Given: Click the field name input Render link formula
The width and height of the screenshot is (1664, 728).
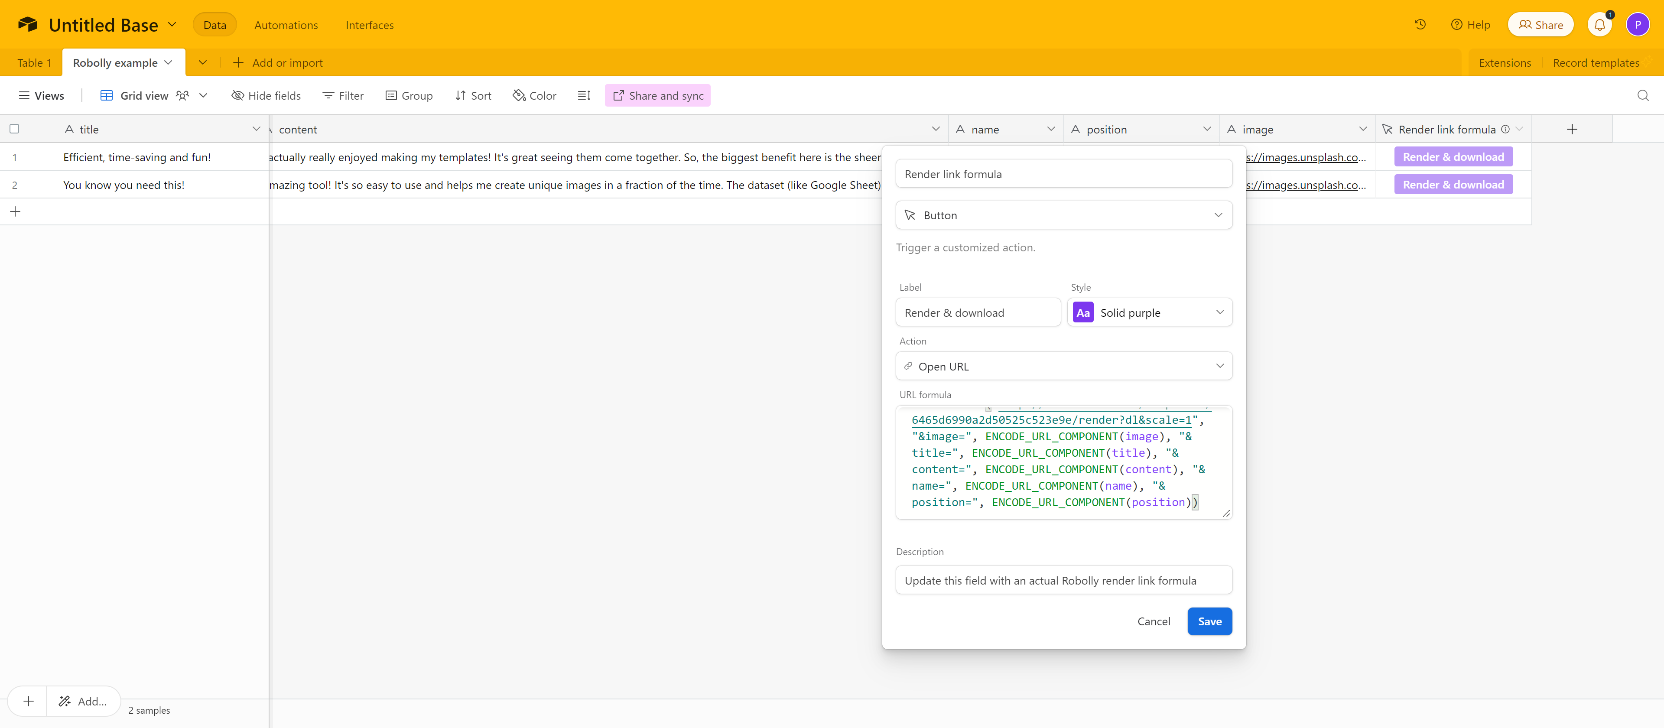Looking at the screenshot, I should coord(1064,174).
